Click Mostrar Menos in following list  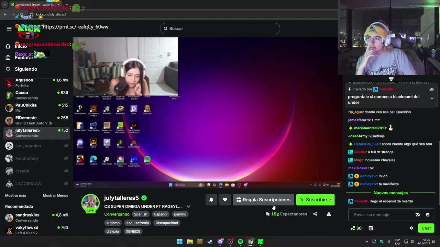pyautogui.click(x=55, y=196)
